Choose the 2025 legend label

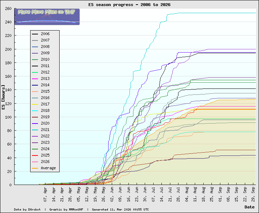pyautogui.click(x=45, y=155)
